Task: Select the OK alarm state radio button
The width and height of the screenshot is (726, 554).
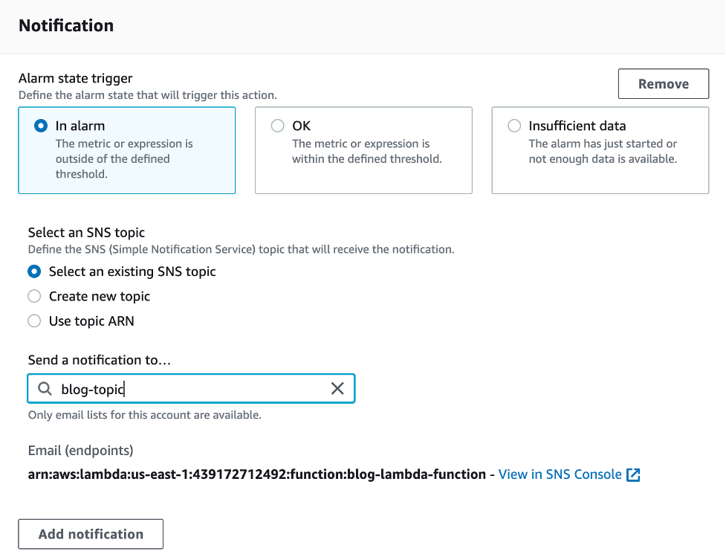Action: [277, 125]
